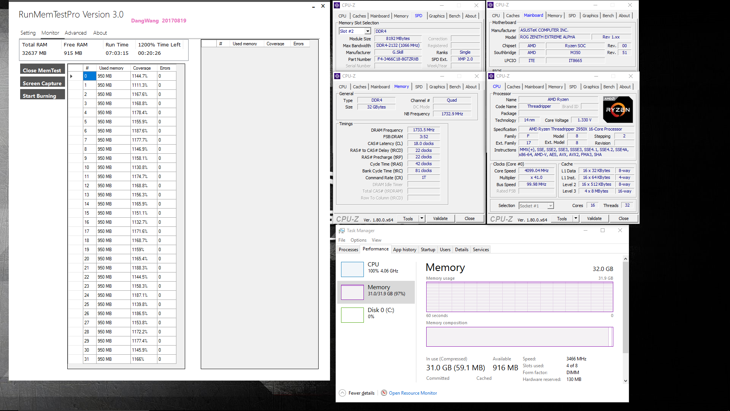The image size is (730, 411).
Task: Click the Start Burning button
Action: pyautogui.click(x=39, y=96)
